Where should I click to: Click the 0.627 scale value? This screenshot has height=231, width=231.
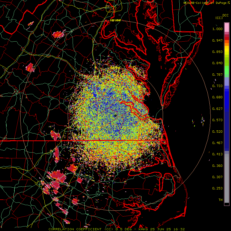point(217,109)
